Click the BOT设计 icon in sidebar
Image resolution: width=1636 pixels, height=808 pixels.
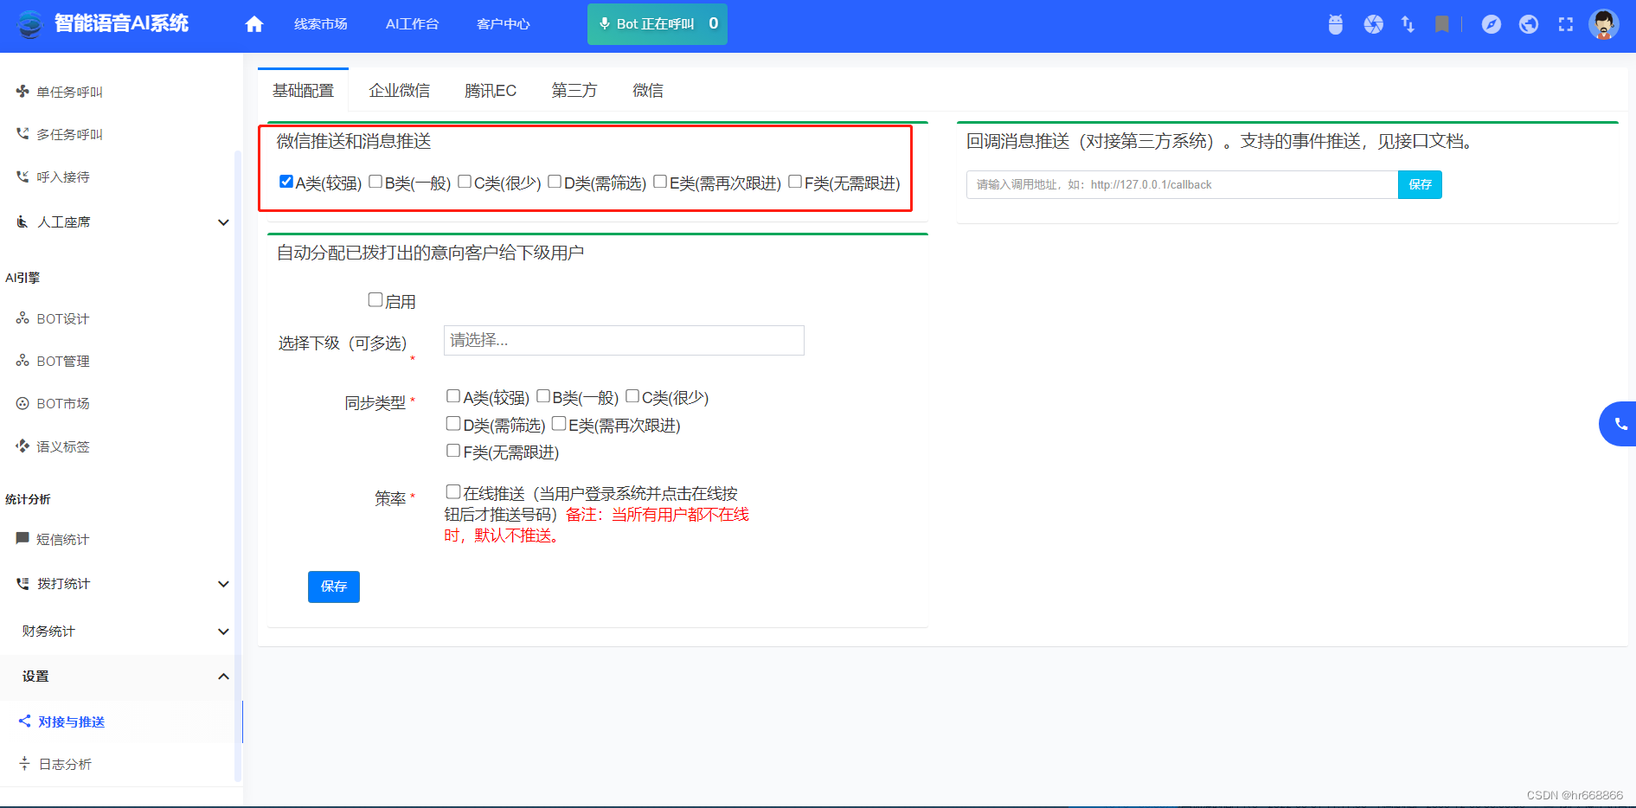[22, 318]
